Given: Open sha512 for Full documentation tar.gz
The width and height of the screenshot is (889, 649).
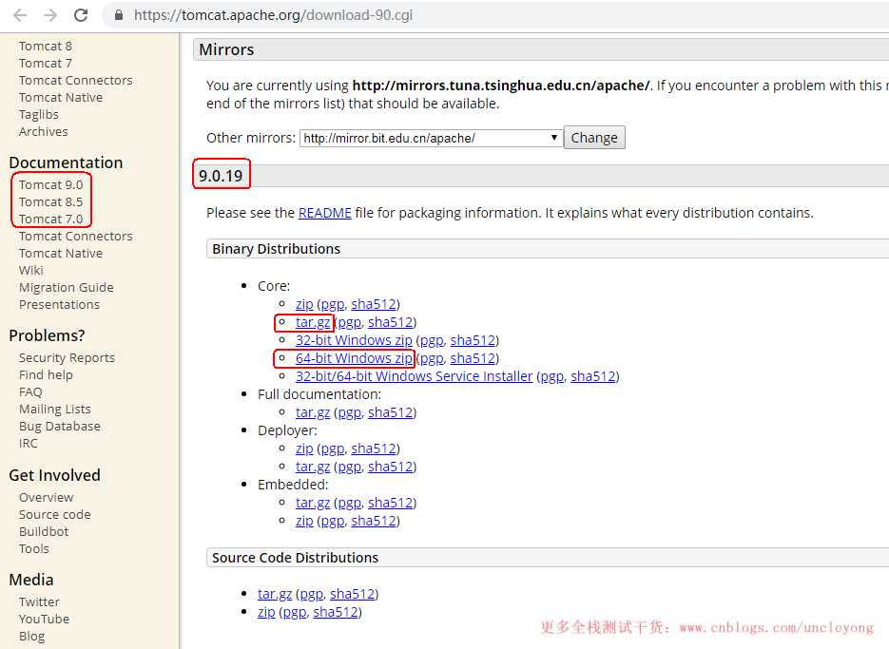Looking at the screenshot, I should 390,412.
